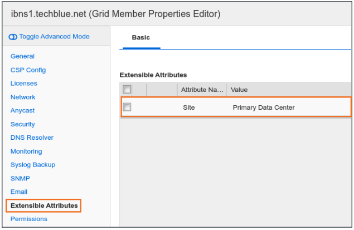Select SNMP in the sidebar
This screenshot has width=354, height=230.
point(20,179)
